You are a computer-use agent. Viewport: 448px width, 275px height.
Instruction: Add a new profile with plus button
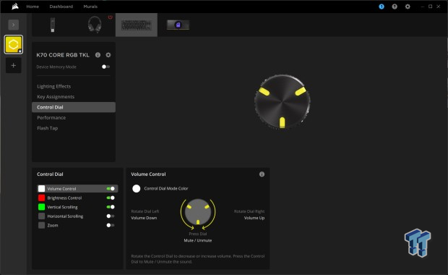click(x=14, y=66)
